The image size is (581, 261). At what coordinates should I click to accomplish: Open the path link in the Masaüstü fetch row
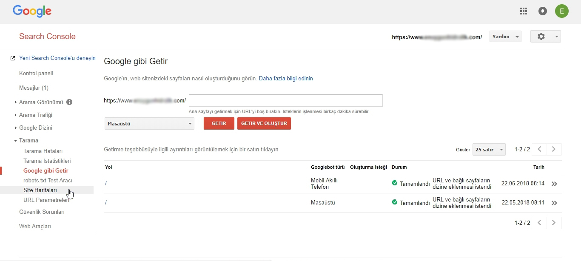click(x=106, y=202)
